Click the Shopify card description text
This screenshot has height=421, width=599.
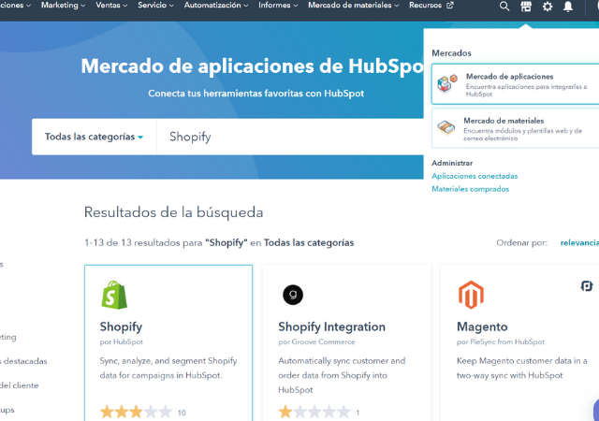[x=168, y=369]
